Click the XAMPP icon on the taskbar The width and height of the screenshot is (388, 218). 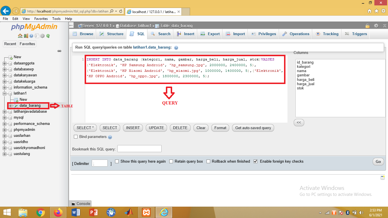pyautogui.click(x=146, y=212)
